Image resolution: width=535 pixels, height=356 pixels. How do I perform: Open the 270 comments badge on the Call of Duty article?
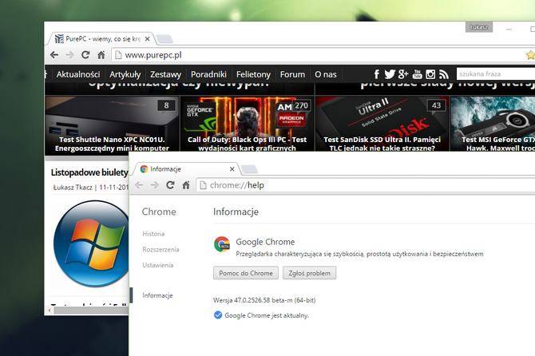[301, 105]
